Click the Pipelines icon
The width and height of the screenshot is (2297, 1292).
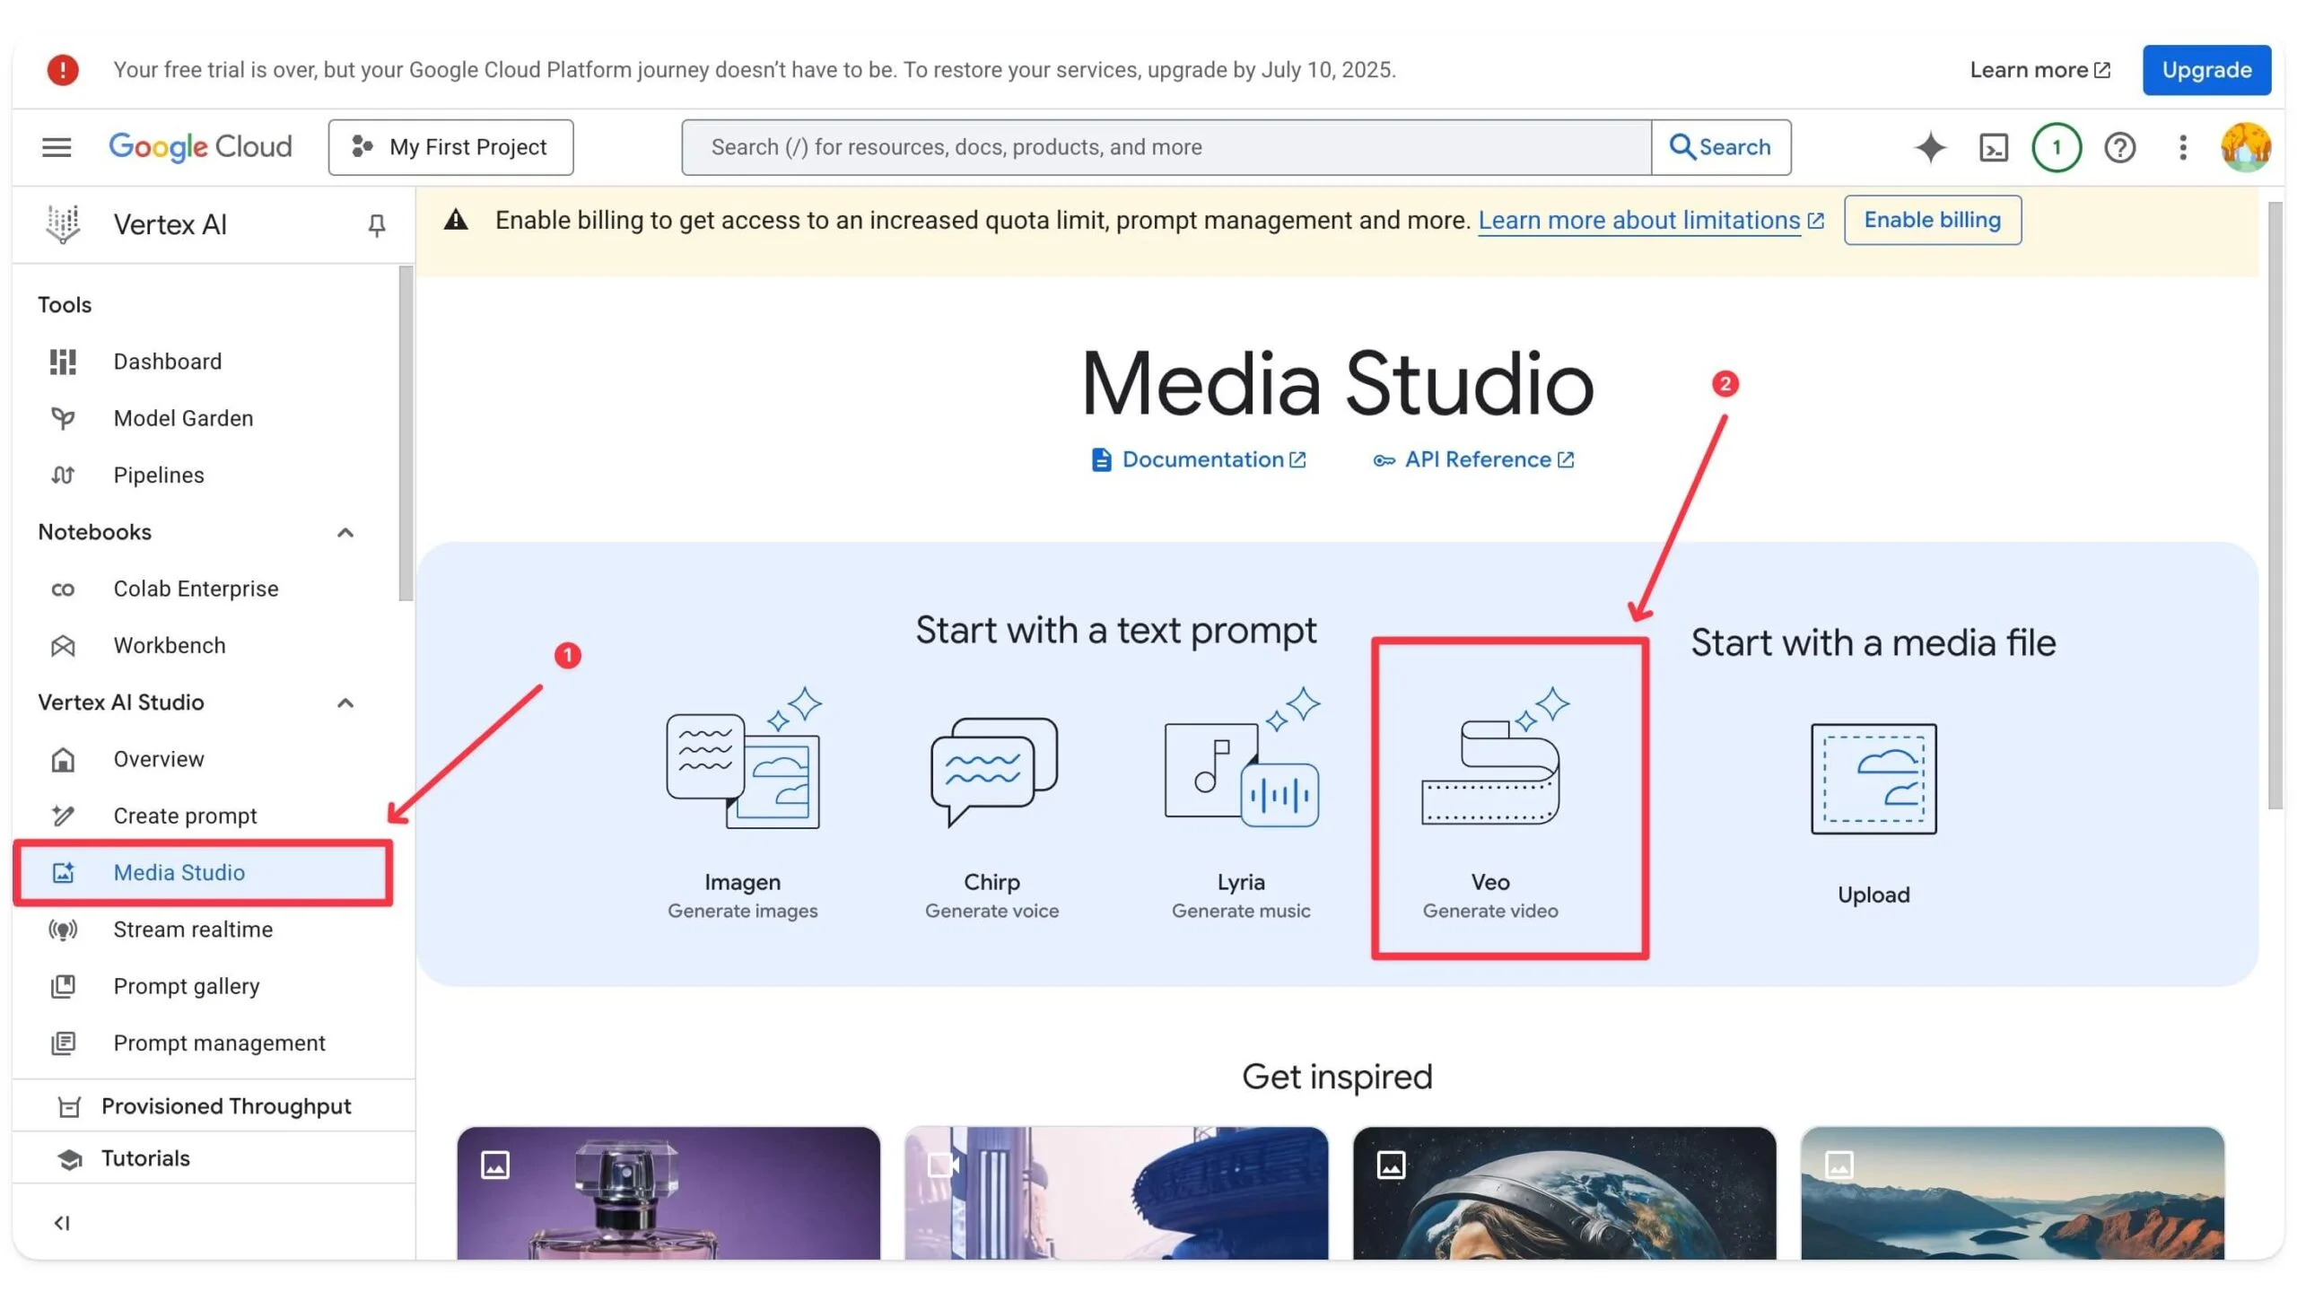[x=63, y=475]
